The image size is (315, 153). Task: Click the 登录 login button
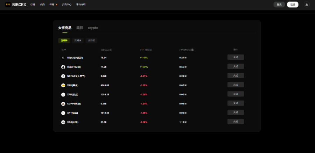279,5
